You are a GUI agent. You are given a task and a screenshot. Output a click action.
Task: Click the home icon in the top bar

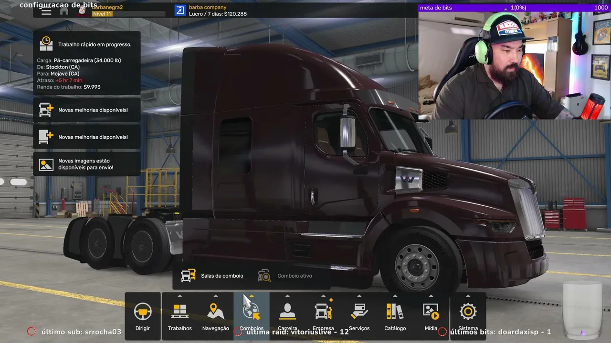click(x=64, y=11)
